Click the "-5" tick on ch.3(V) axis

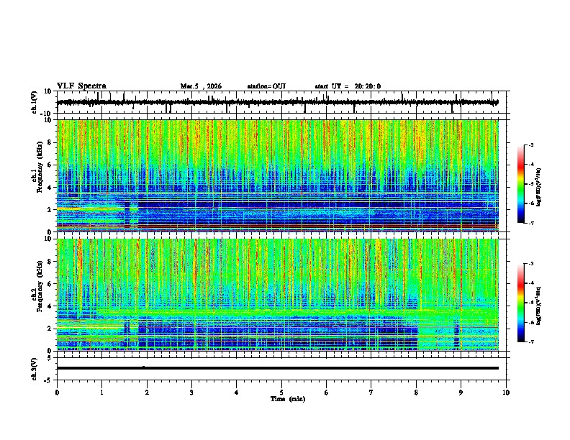(x=48, y=380)
